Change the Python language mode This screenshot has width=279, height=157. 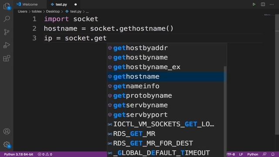tap(252, 154)
